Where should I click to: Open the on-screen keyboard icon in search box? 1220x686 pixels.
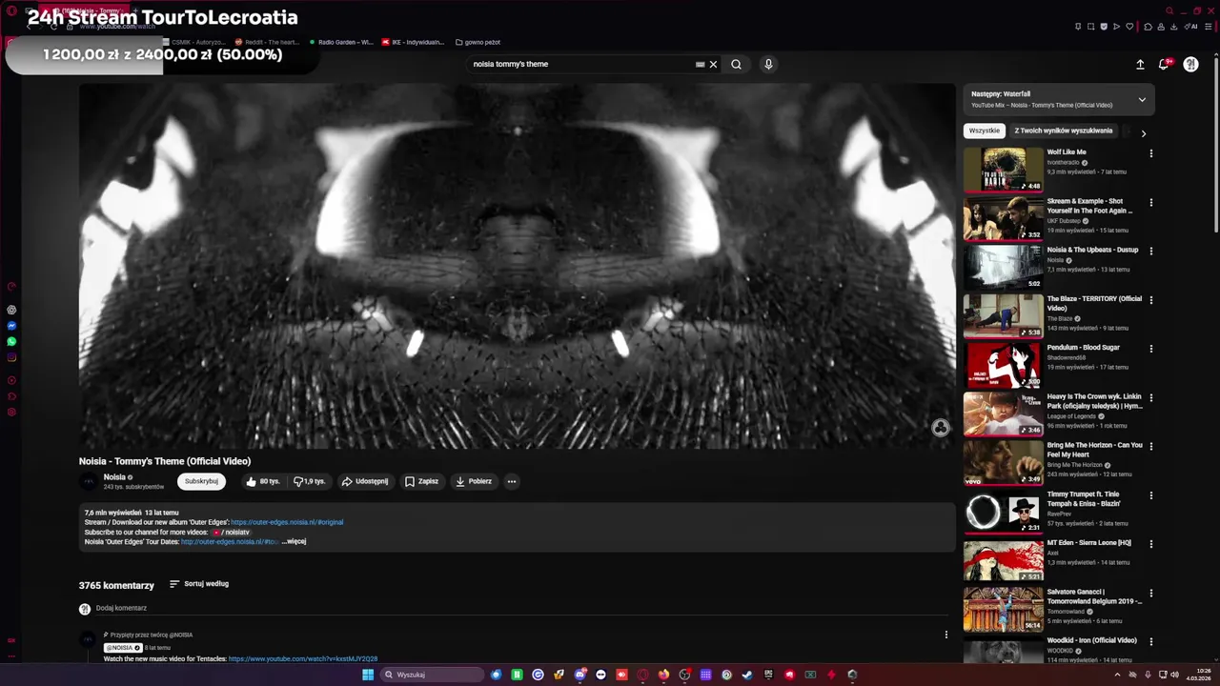[x=700, y=64]
